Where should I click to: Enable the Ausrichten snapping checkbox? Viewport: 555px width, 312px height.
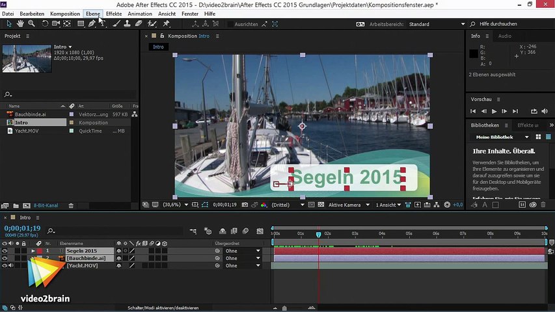click(x=231, y=24)
